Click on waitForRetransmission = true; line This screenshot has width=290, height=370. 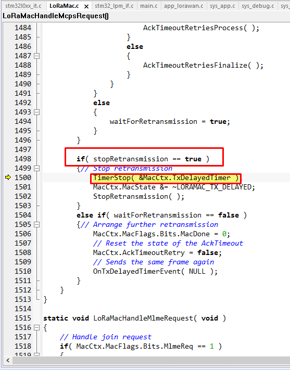point(170,122)
